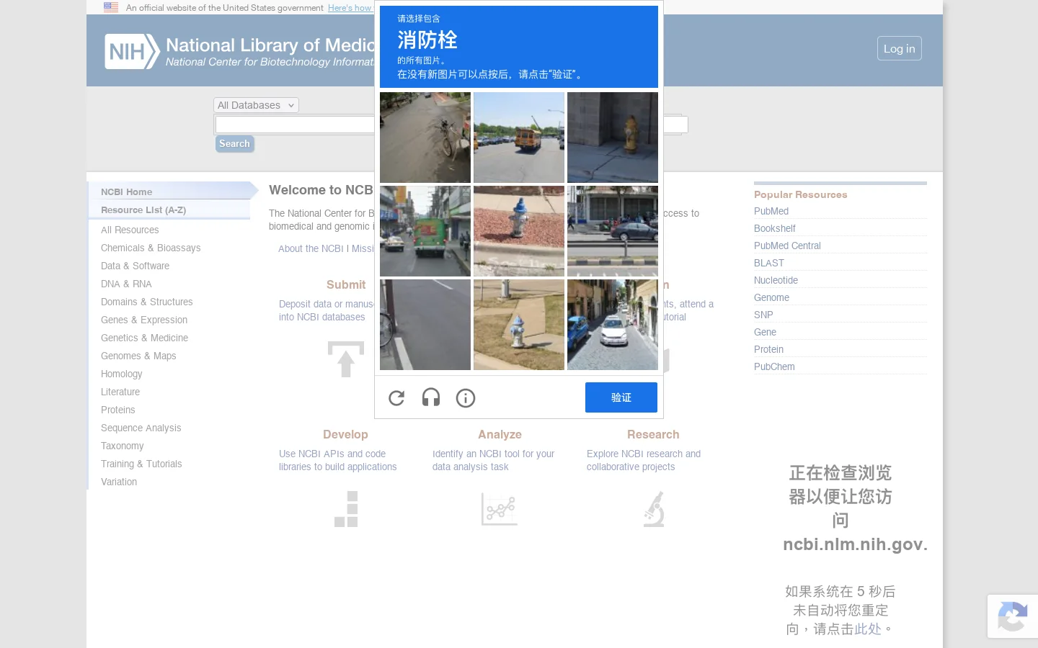Click the blue 验证 verify button
This screenshot has height=648, width=1038.
point(621,397)
